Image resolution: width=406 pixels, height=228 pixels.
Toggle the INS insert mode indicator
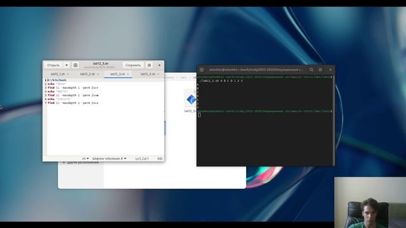tap(160, 158)
